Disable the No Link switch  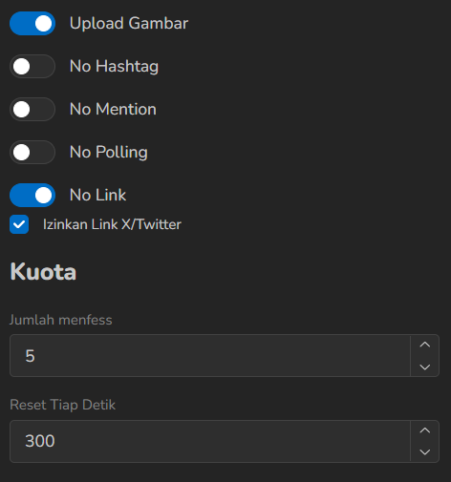(32, 196)
